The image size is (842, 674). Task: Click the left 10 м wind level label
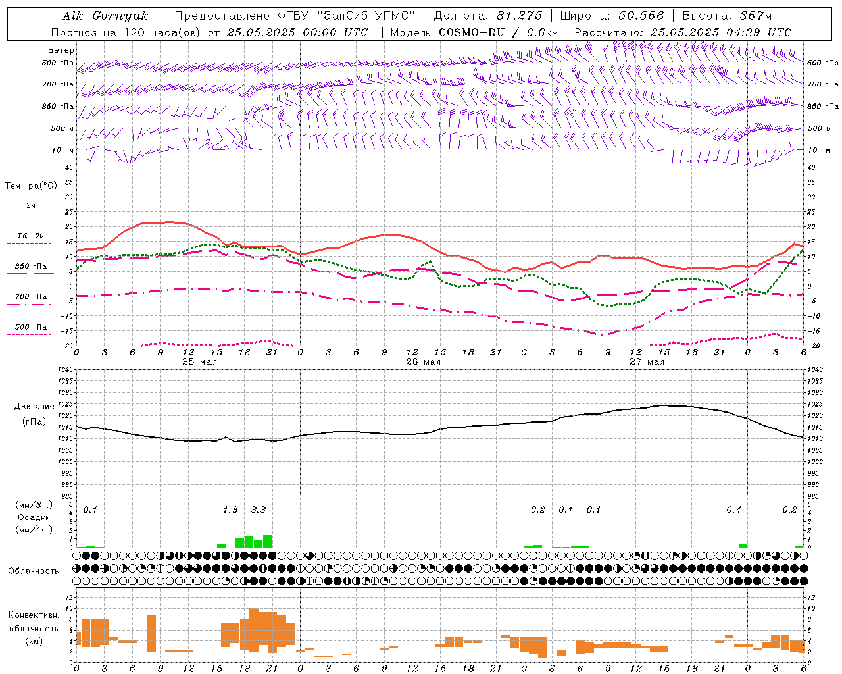[x=62, y=150]
